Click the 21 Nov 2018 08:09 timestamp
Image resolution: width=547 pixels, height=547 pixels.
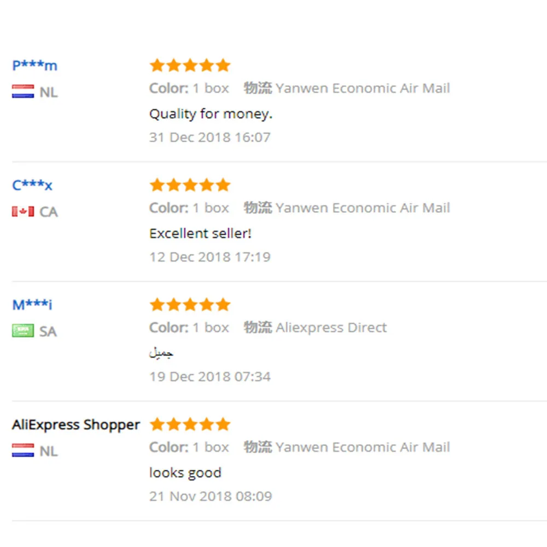(210, 497)
